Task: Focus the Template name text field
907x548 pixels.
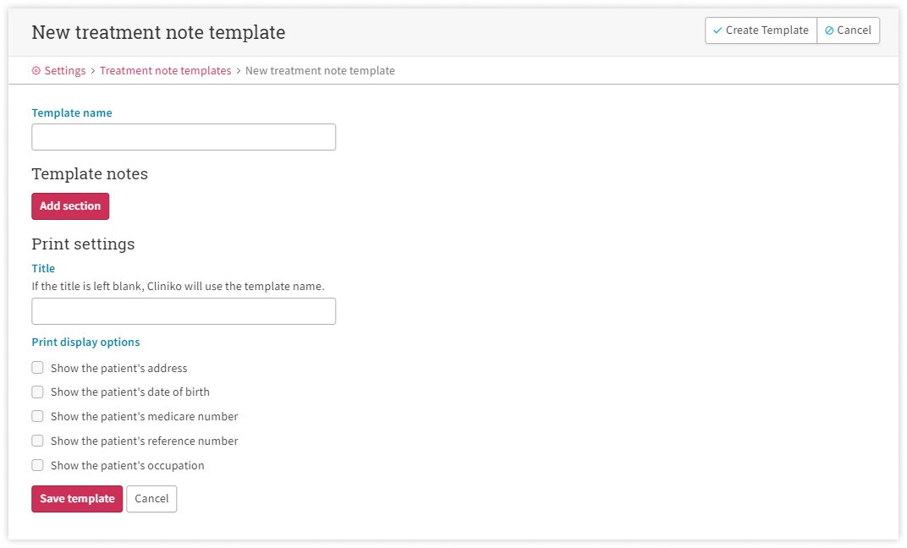Action: (184, 137)
